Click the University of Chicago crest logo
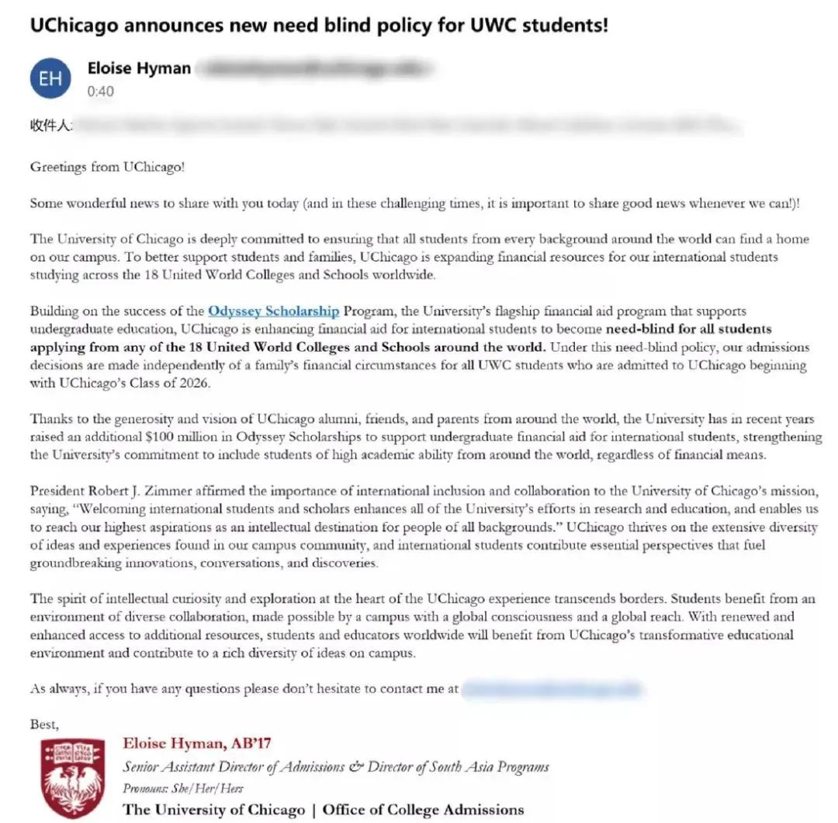Screen dimensions: 838x823 pos(73,777)
